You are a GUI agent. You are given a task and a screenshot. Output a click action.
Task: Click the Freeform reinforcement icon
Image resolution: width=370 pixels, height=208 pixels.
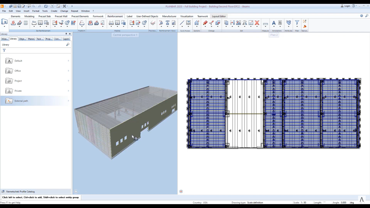point(82,23)
